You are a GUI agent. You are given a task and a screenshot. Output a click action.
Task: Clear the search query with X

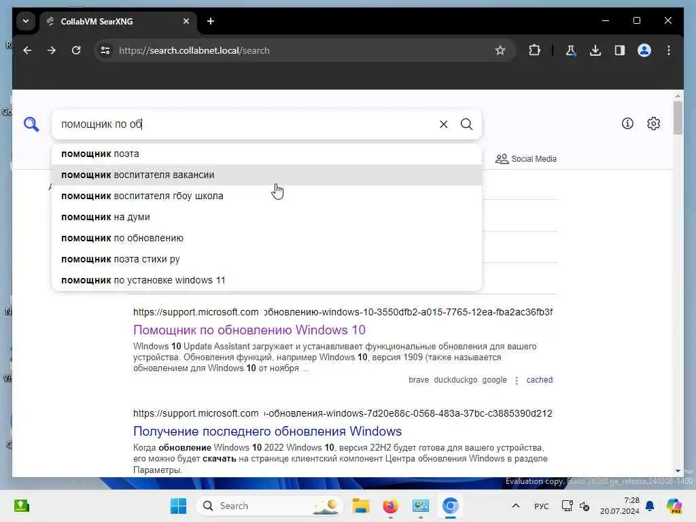tap(443, 124)
